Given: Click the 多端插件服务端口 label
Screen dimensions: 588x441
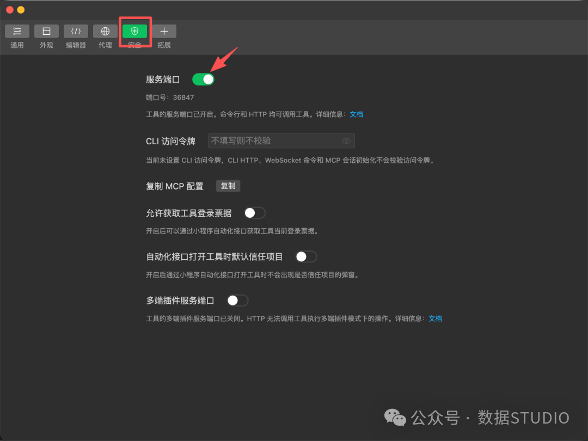Looking at the screenshot, I should 180,301.
